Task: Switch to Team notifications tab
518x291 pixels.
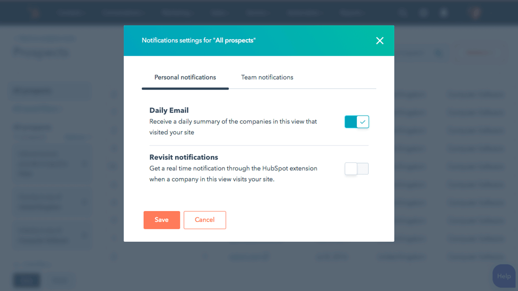Action: (267, 77)
